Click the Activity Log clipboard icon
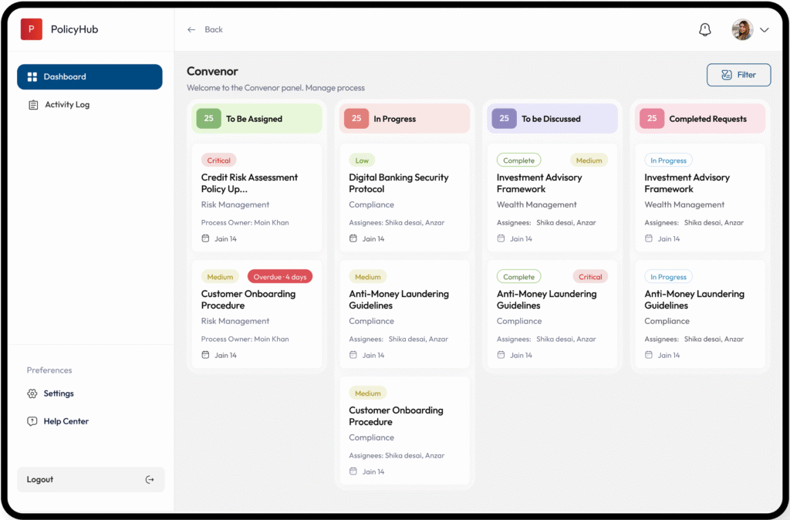Viewport: 790px width, 520px height. coord(32,105)
